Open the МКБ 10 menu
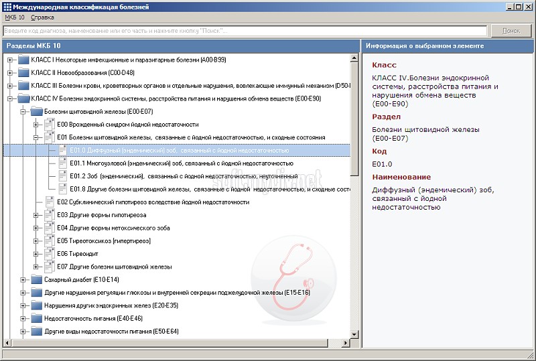This screenshot has height=361, width=536. pyautogui.click(x=15, y=17)
